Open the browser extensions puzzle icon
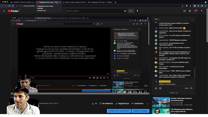This screenshot has height=117, width=208. 195,6
